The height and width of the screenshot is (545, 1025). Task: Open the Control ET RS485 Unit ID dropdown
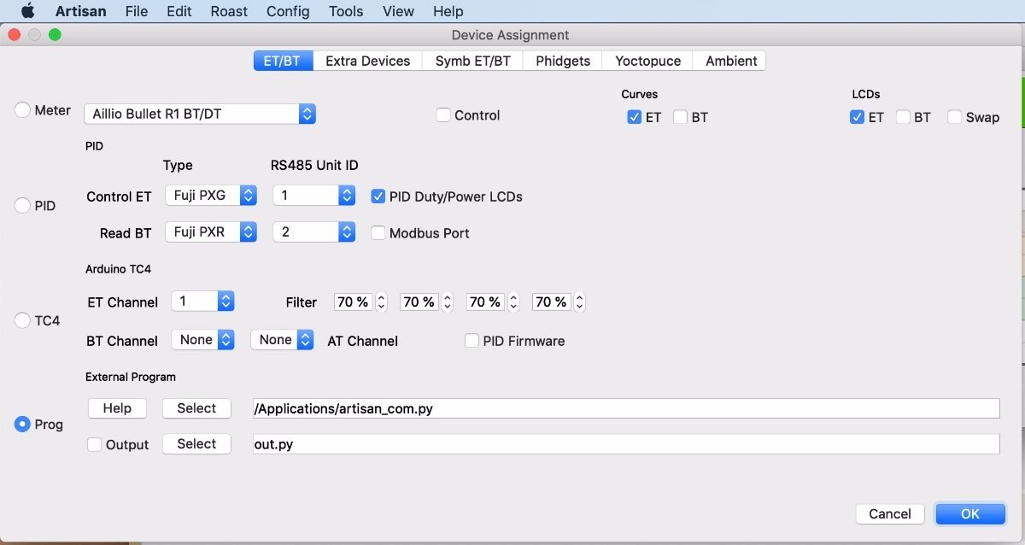coord(313,196)
